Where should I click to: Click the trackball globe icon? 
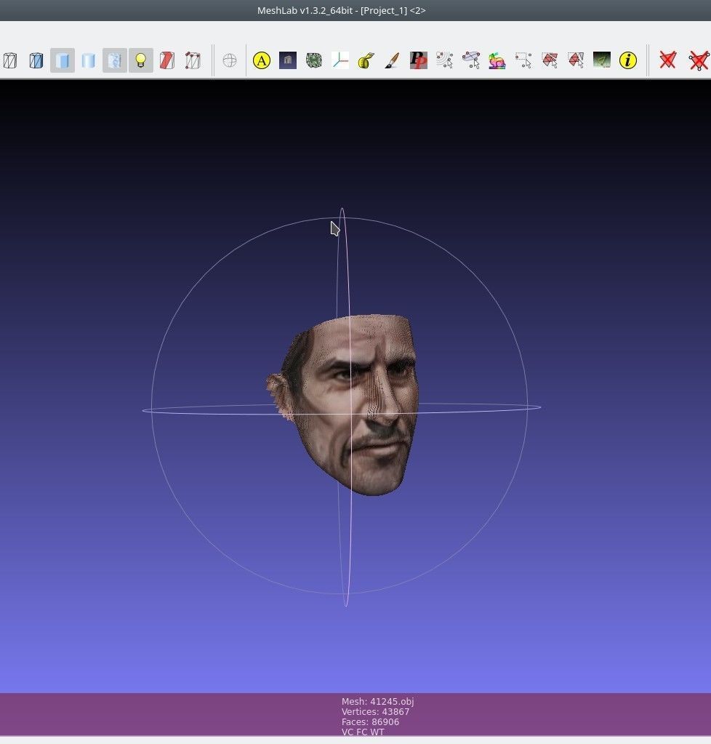pos(230,61)
